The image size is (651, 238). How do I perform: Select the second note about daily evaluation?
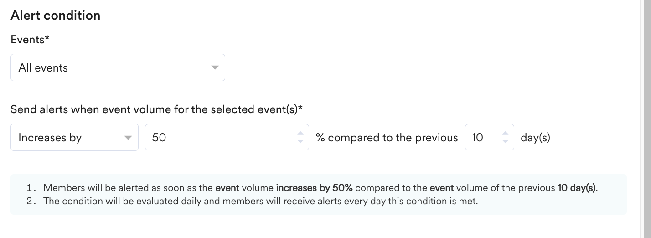pos(260,201)
